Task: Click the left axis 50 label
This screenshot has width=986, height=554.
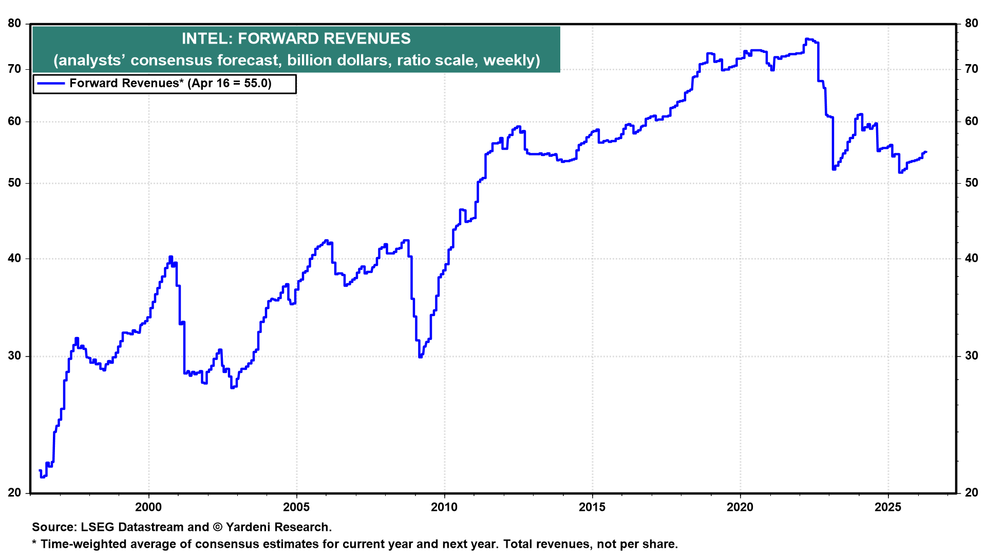Action: (15, 183)
